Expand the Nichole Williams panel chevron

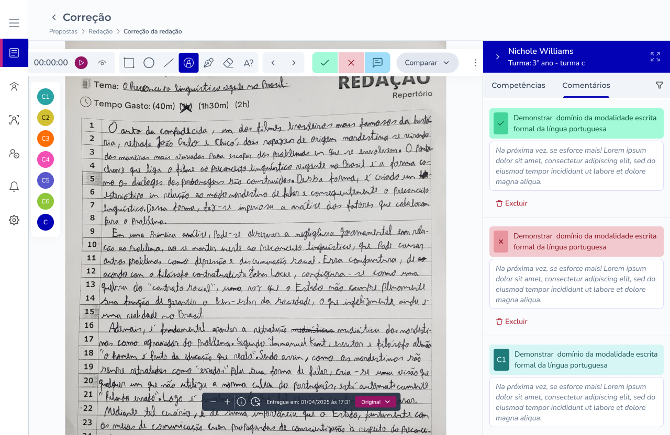click(497, 57)
